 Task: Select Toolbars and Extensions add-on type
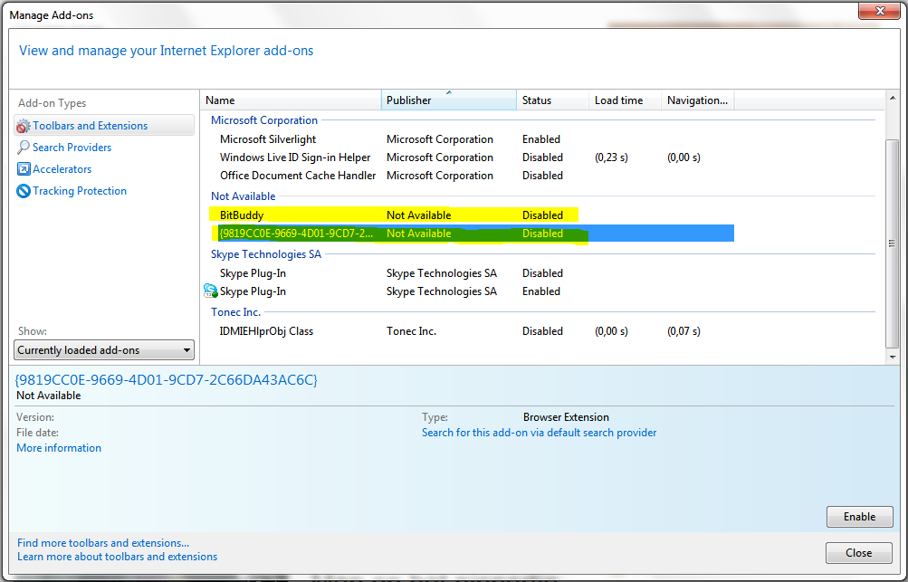pos(104,126)
